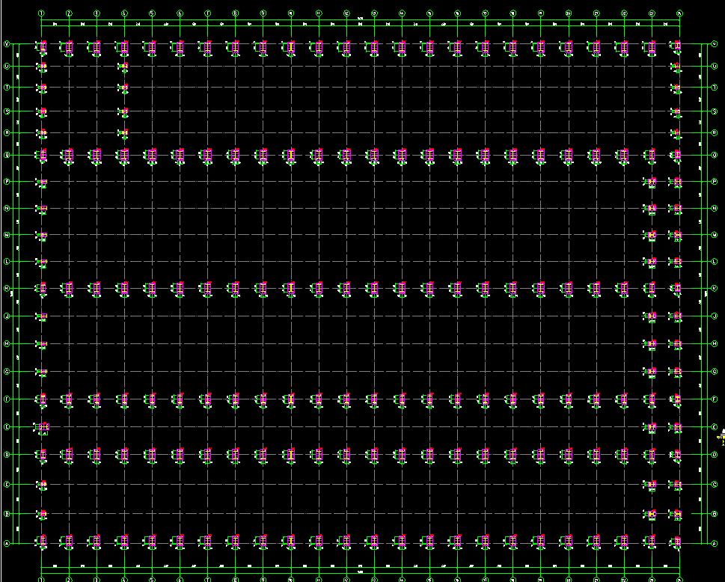The height and width of the screenshot is (582, 725).
Task: Select the footing at grid B-23
Action: coord(651,514)
